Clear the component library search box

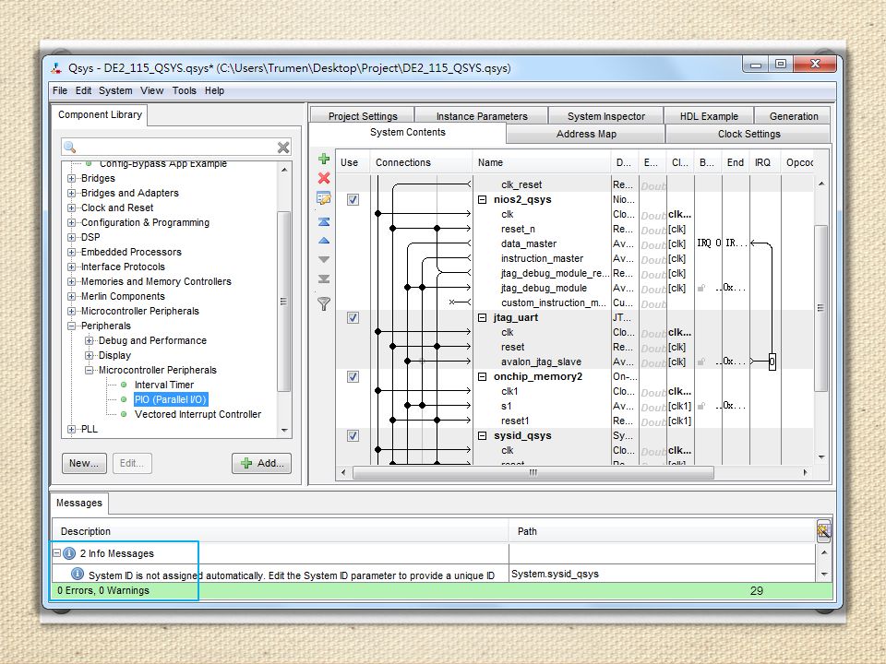(283, 148)
